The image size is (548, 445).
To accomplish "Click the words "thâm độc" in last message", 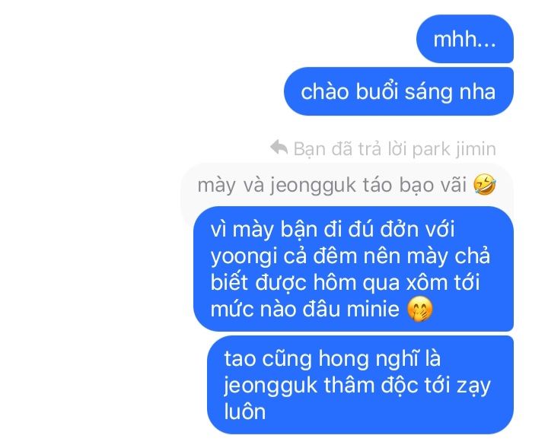I will coord(370,385).
